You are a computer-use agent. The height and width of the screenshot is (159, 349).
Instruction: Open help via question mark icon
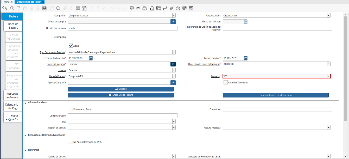pyautogui.click(x=12, y=8)
